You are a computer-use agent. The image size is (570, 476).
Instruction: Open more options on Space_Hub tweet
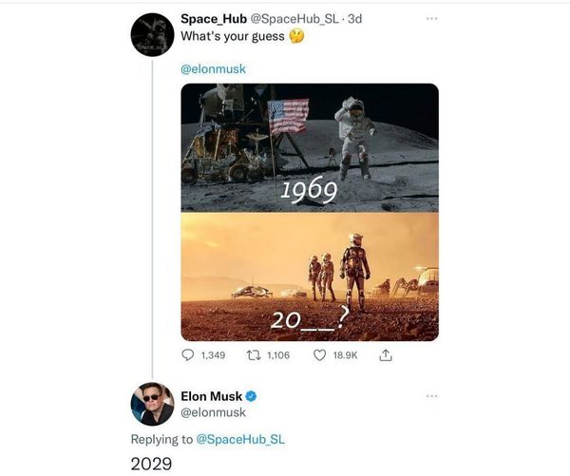coord(432,18)
